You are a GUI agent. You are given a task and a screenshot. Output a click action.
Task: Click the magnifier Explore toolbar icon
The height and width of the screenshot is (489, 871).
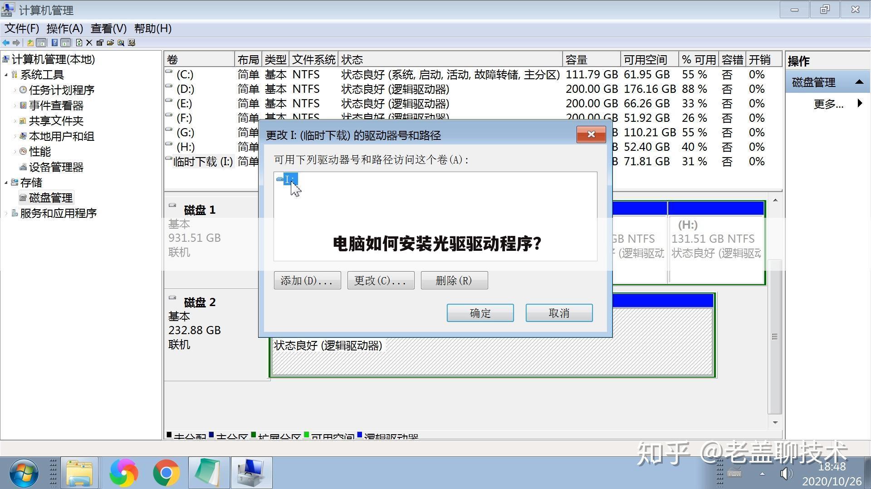[121, 43]
